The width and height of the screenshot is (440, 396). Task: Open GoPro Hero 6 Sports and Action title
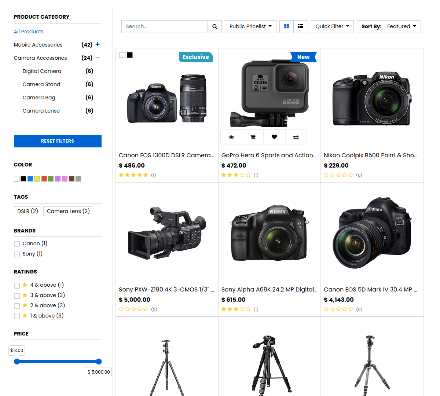pos(269,155)
